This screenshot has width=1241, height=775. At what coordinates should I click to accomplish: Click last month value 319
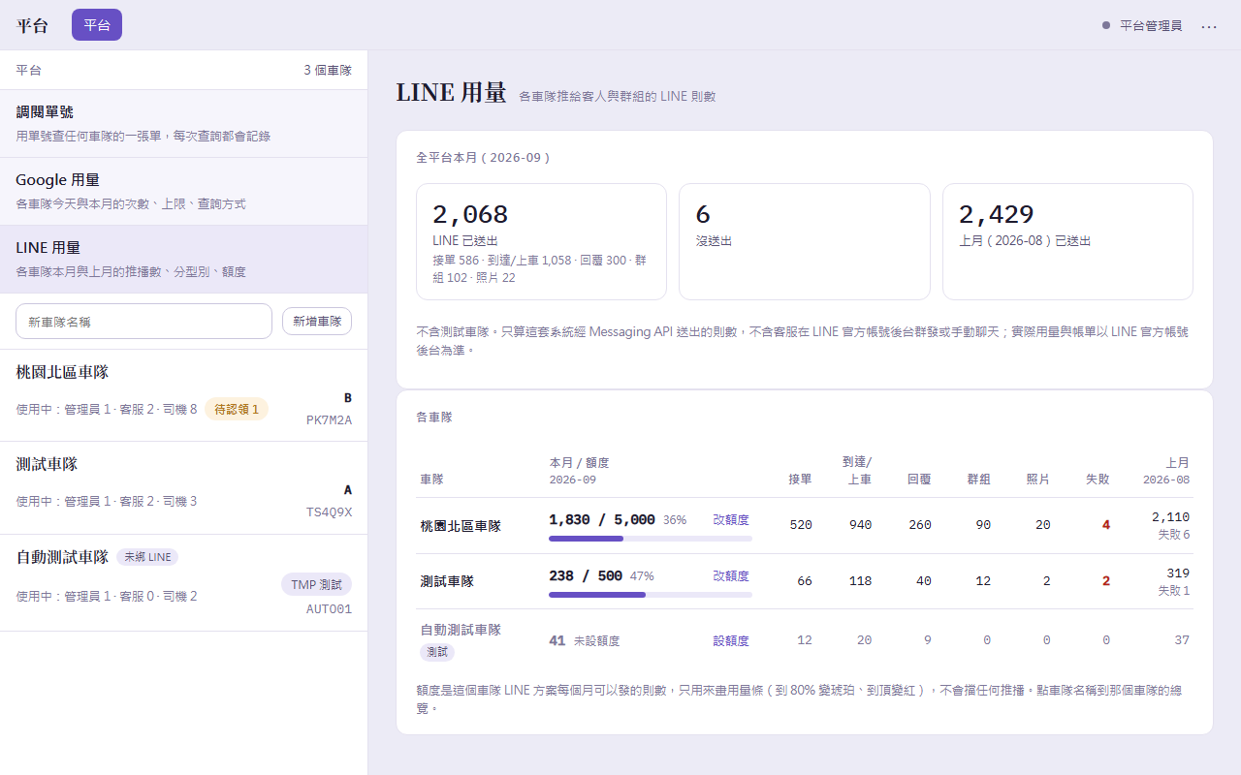(1178, 573)
